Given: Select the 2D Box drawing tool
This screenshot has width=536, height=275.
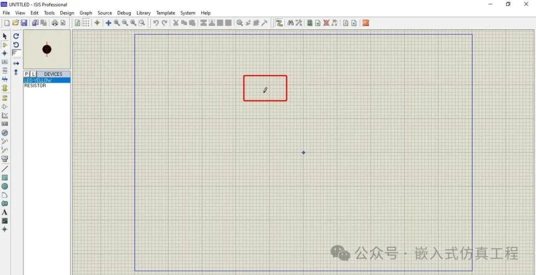Looking at the screenshot, I should (x=5, y=178).
